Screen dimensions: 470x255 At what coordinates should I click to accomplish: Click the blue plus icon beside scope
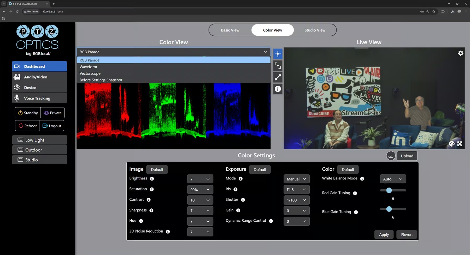(x=278, y=54)
